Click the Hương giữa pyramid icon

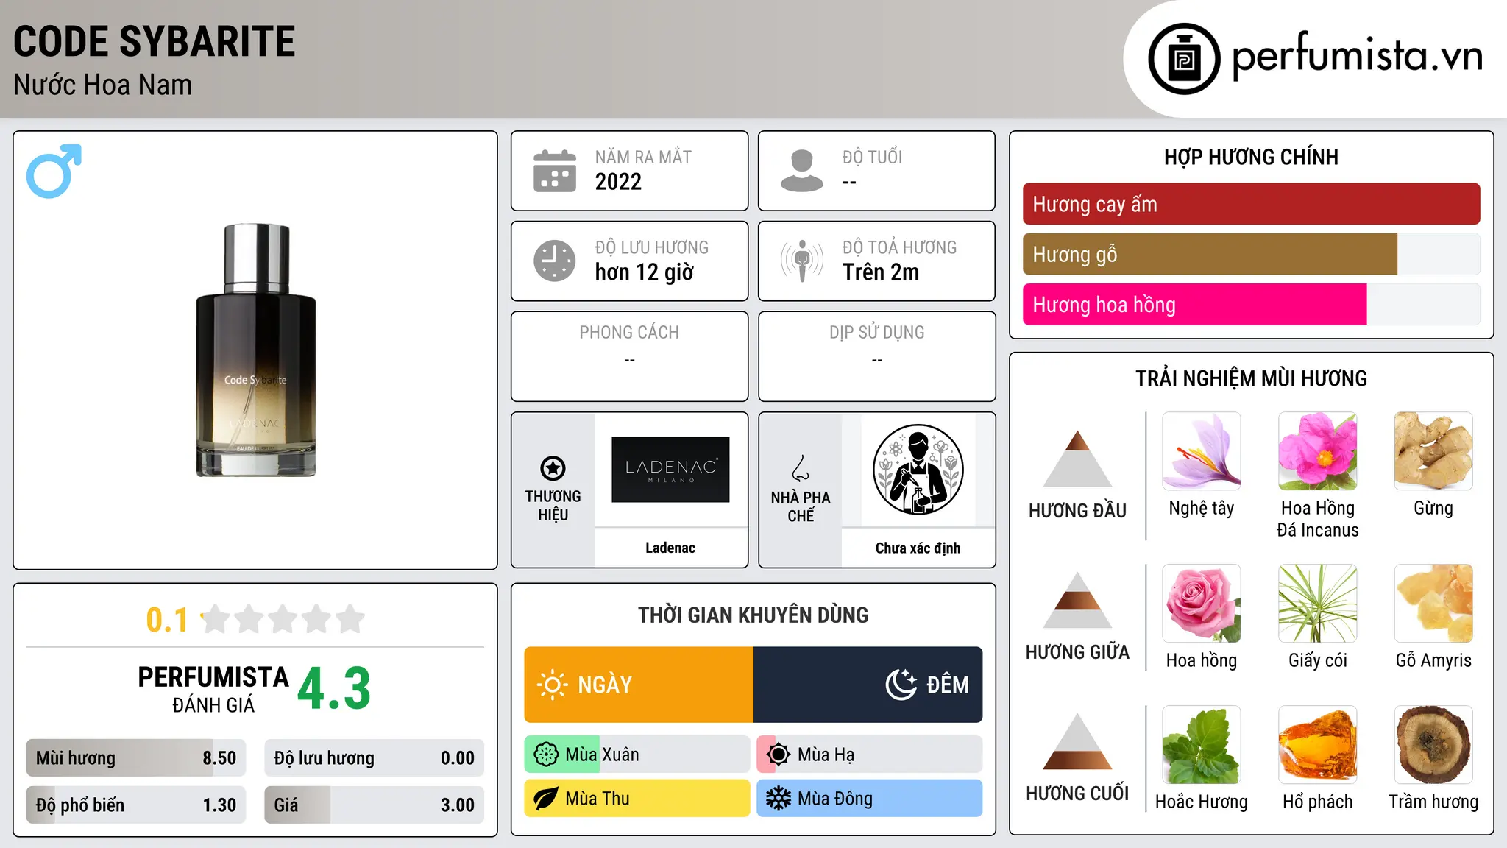1077,600
